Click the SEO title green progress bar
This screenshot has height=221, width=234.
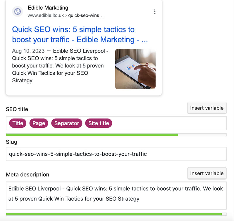[116, 135]
